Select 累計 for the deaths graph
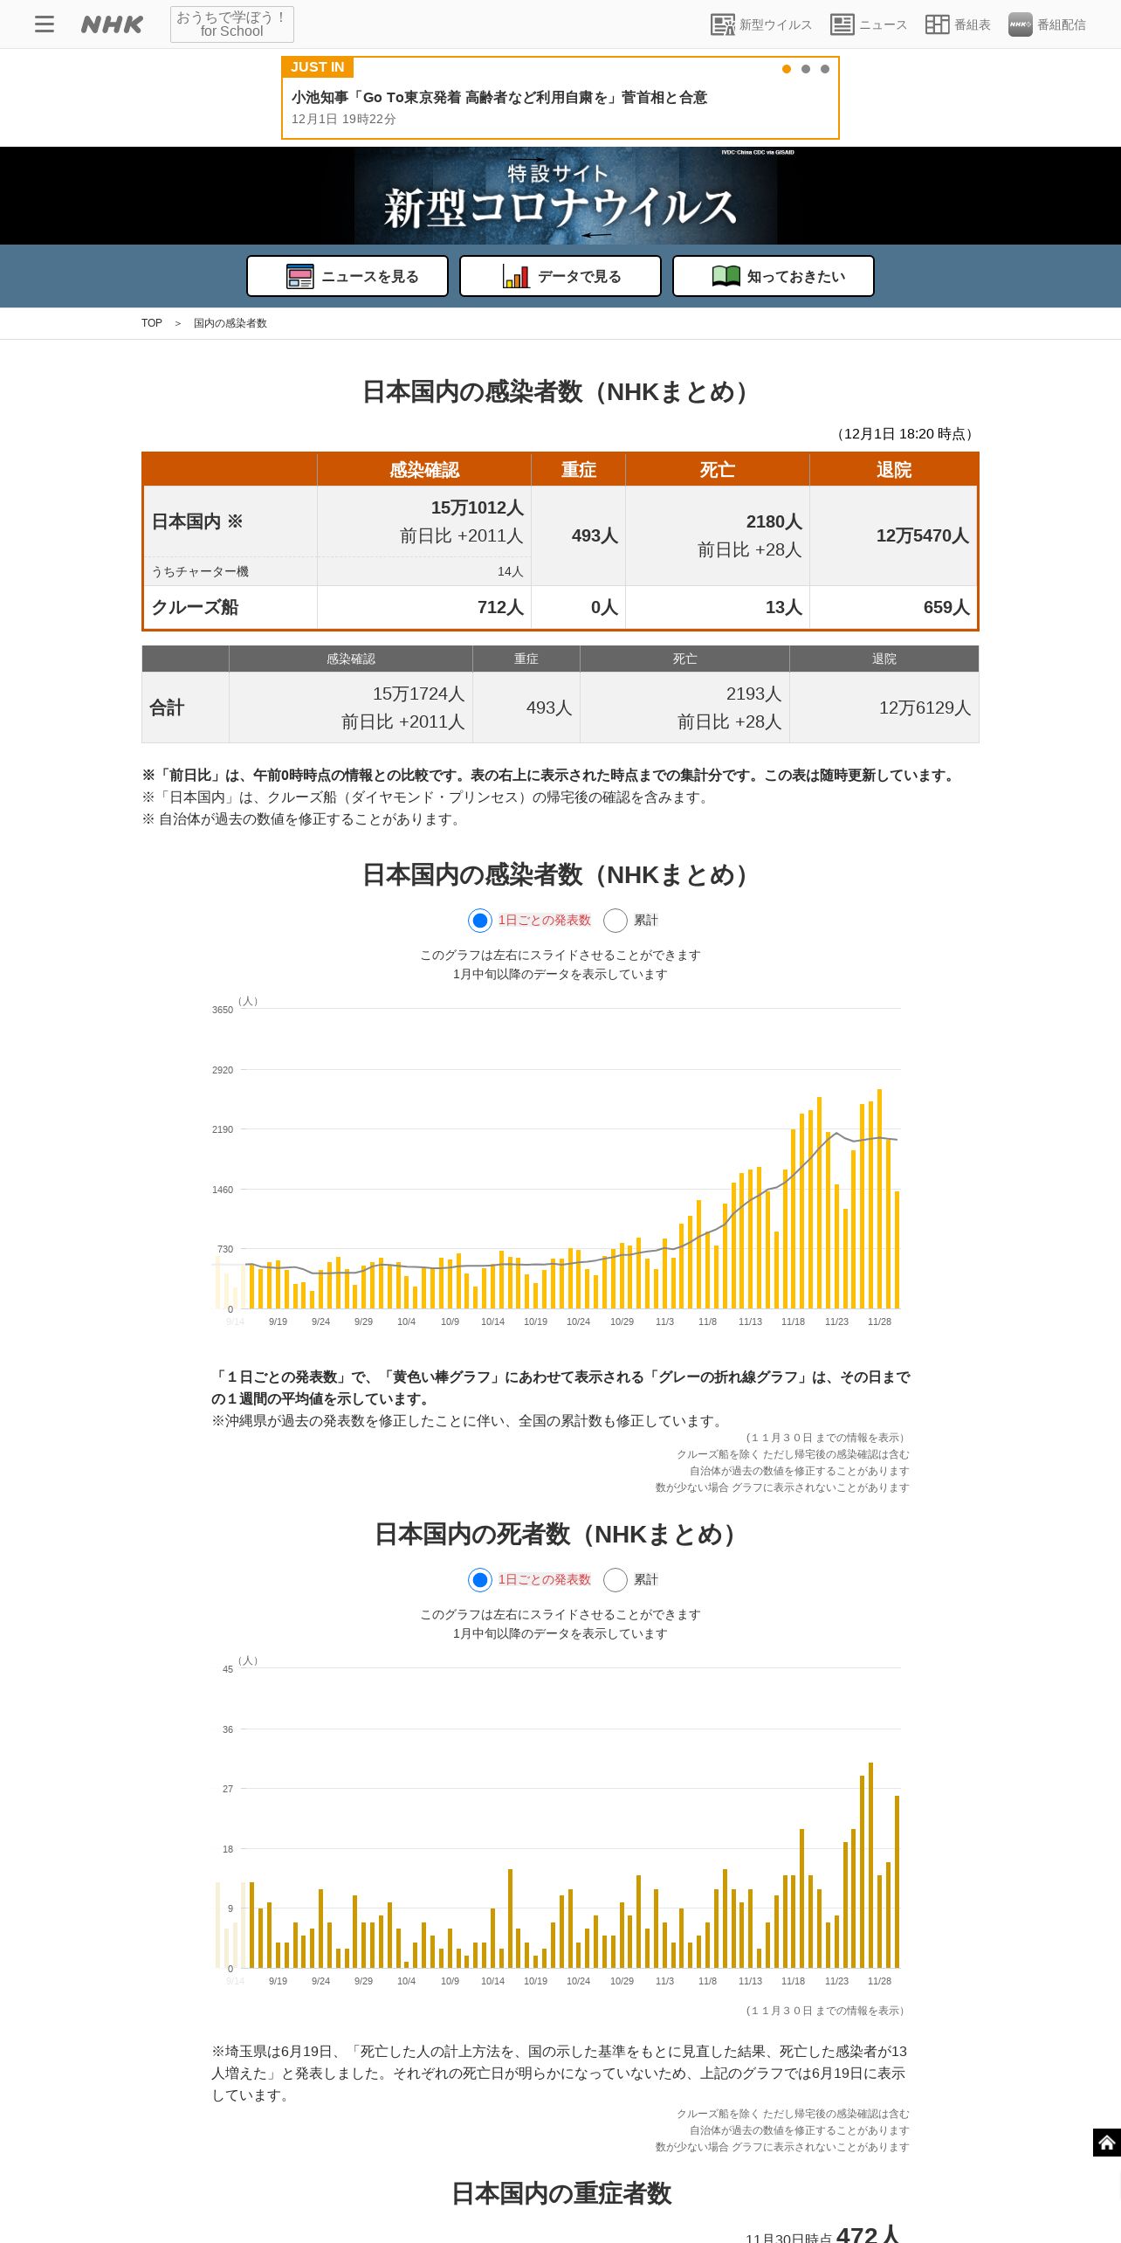The width and height of the screenshot is (1121, 2243). (x=616, y=1580)
